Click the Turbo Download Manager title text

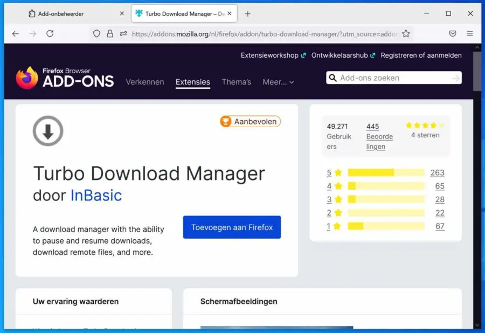(x=149, y=174)
